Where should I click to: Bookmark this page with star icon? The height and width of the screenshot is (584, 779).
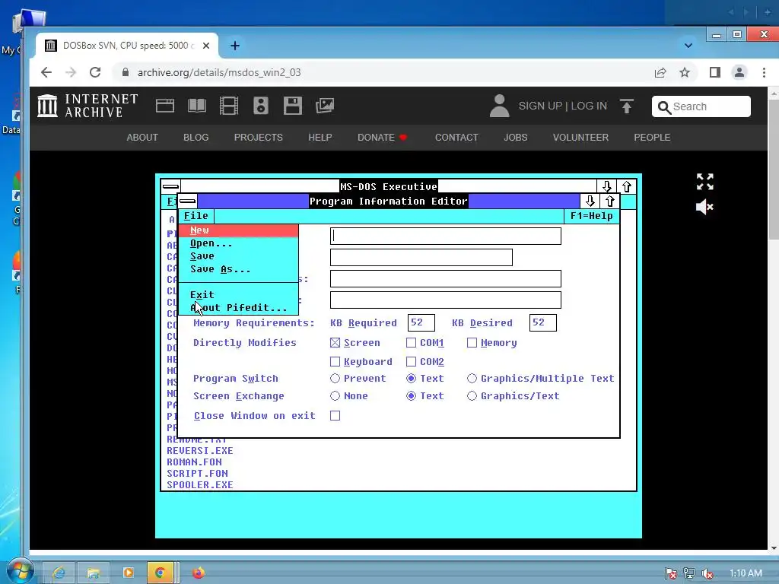coord(685,72)
